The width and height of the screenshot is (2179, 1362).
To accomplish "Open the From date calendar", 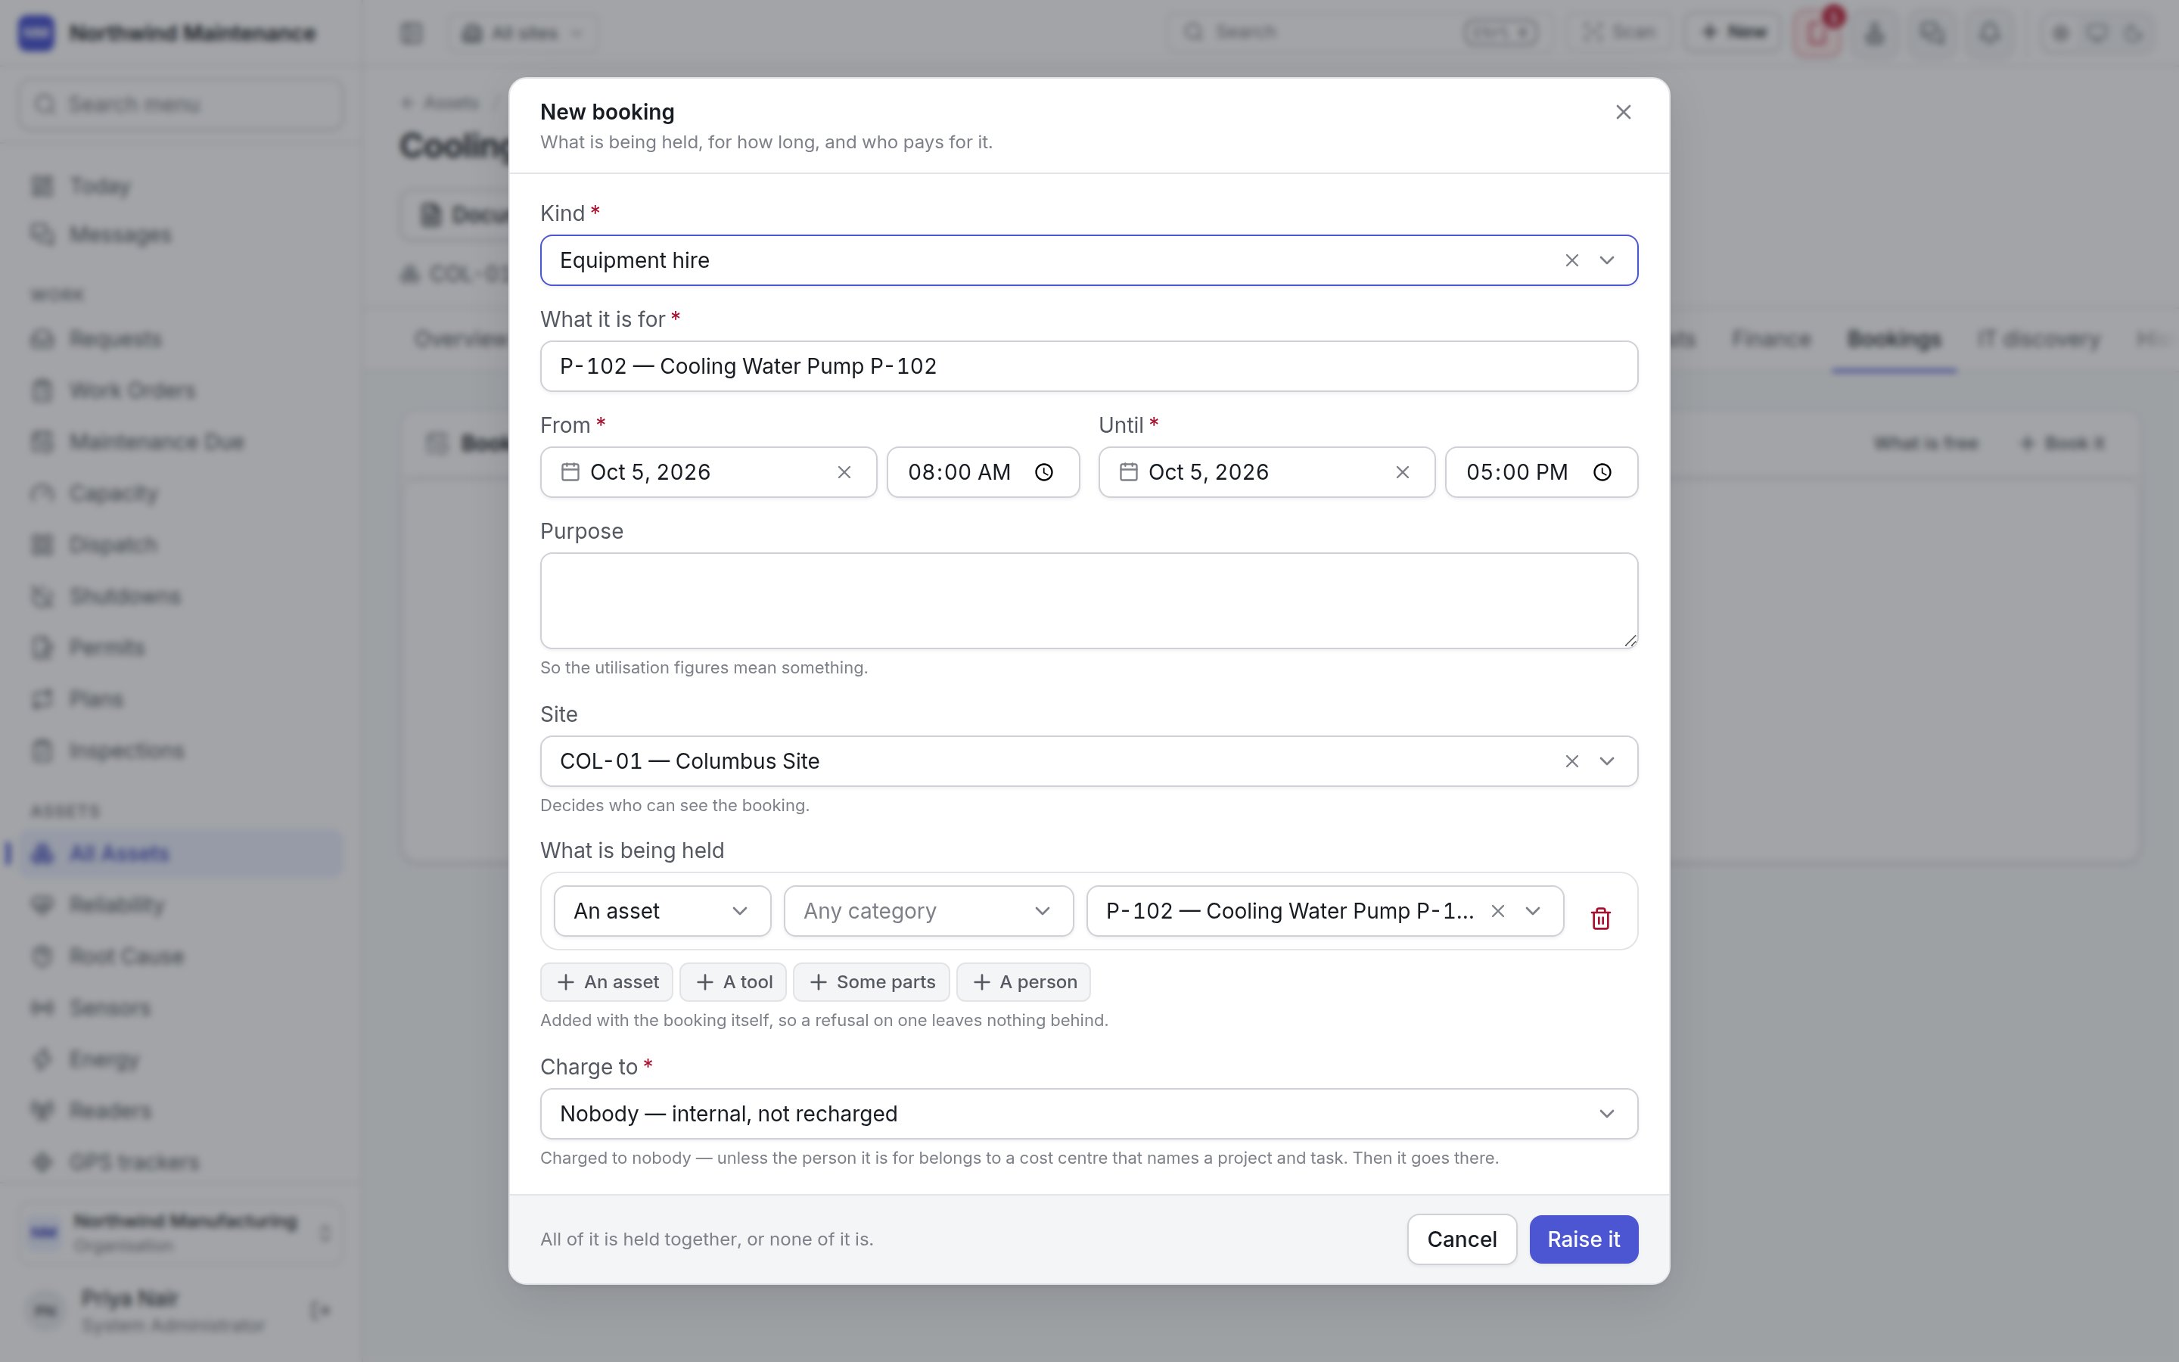I will coord(570,472).
